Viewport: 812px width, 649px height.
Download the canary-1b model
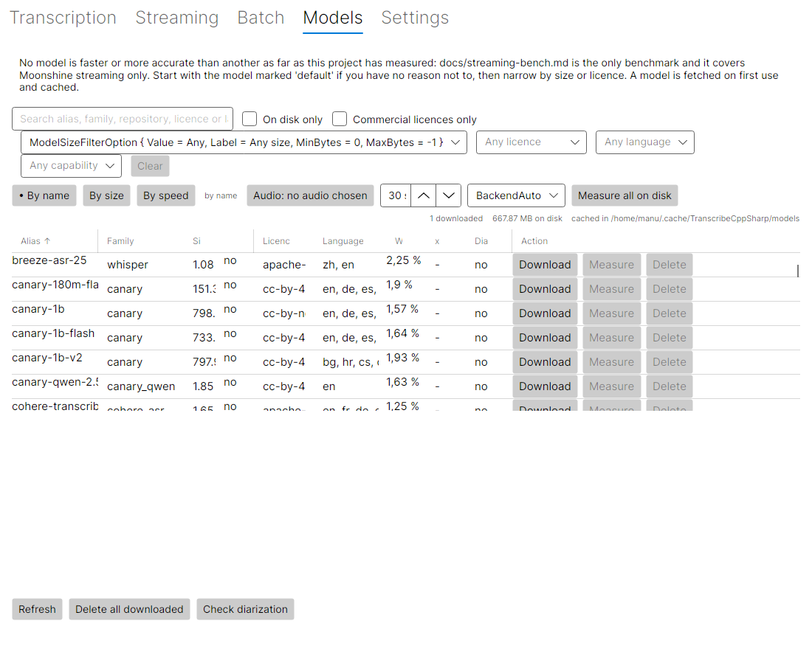point(545,313)
